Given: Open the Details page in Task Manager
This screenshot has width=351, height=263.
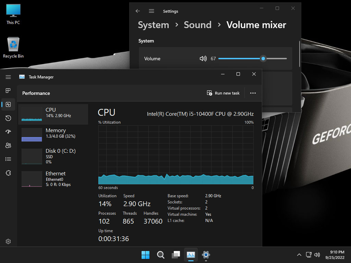Looking at the screenshot, I should coord(8,159).
